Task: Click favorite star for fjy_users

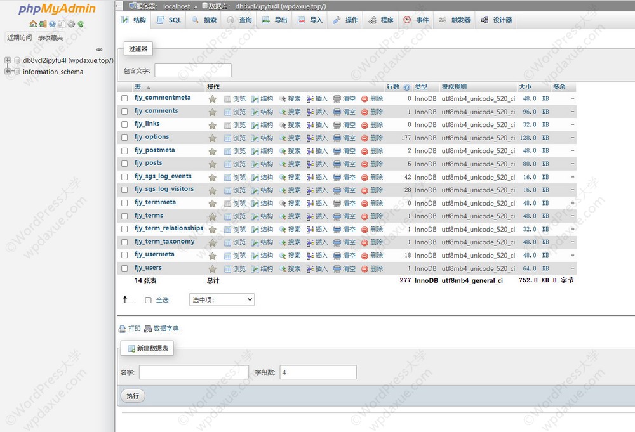Action: click(x=212, y=269)
